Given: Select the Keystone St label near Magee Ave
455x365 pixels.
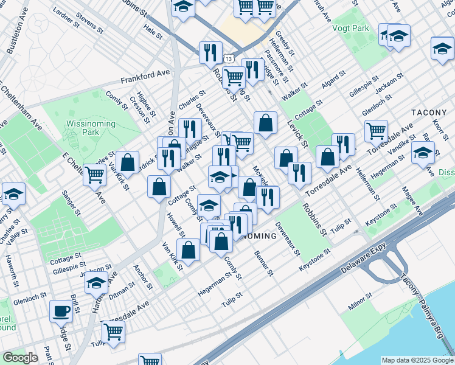Looking at the screenshot, I should click(x=381, y=215).
